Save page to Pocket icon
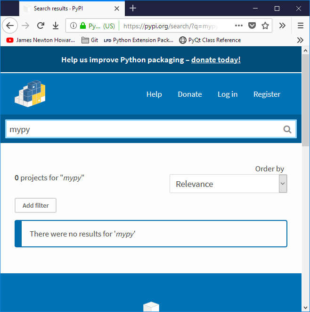The height and width of the screenshot is (312, 310). [252, 25]
